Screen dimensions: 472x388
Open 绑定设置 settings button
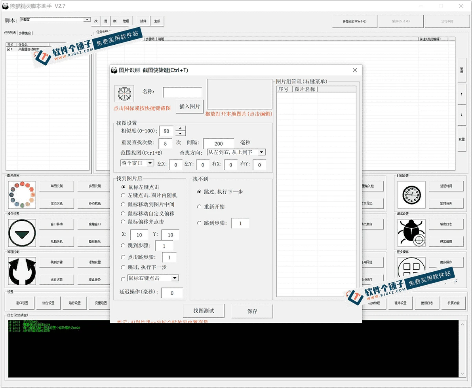(48, 303)
